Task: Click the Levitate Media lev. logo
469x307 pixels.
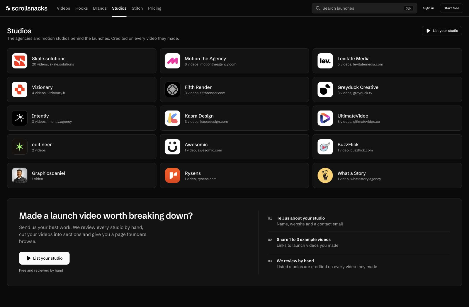Action: [x=325, y=61]
